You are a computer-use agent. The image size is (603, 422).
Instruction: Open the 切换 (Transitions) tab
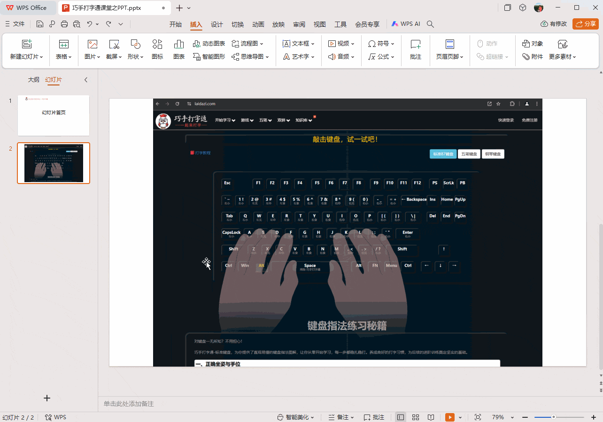[238, 24]
